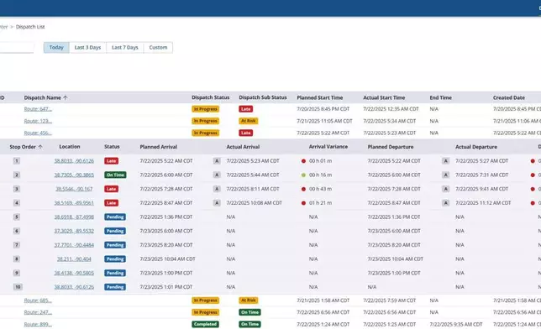This screenshot has height=329, width=541.
Task: Switch to Last 3 Days filter
Action: 87,48
